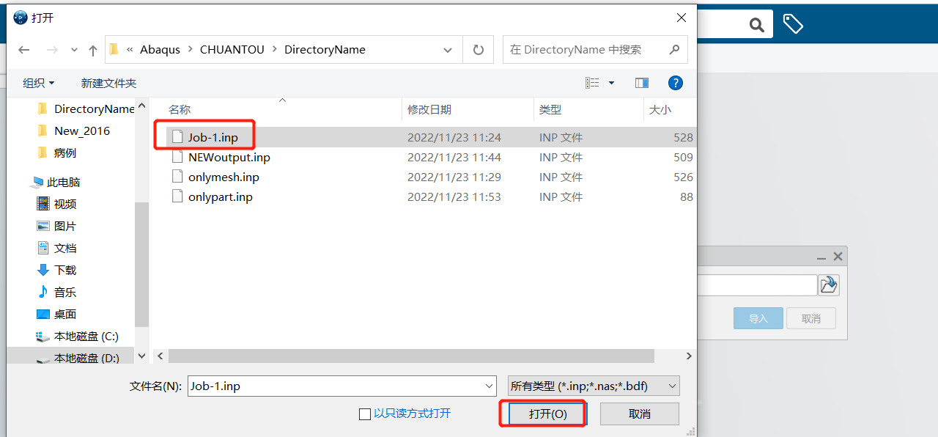
Task: Click the back navigation arrow
Action: pyautogui.click(x=23, y=49)
